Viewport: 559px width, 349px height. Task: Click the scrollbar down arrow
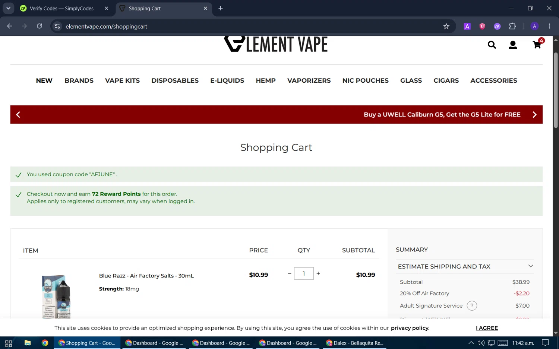click(x=556, y=333)
